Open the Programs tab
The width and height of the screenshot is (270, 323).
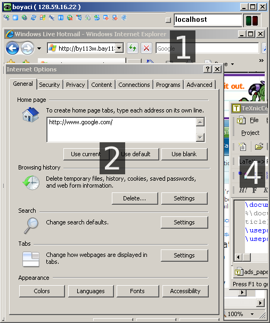pyautogui.click(x=168, y=85)
